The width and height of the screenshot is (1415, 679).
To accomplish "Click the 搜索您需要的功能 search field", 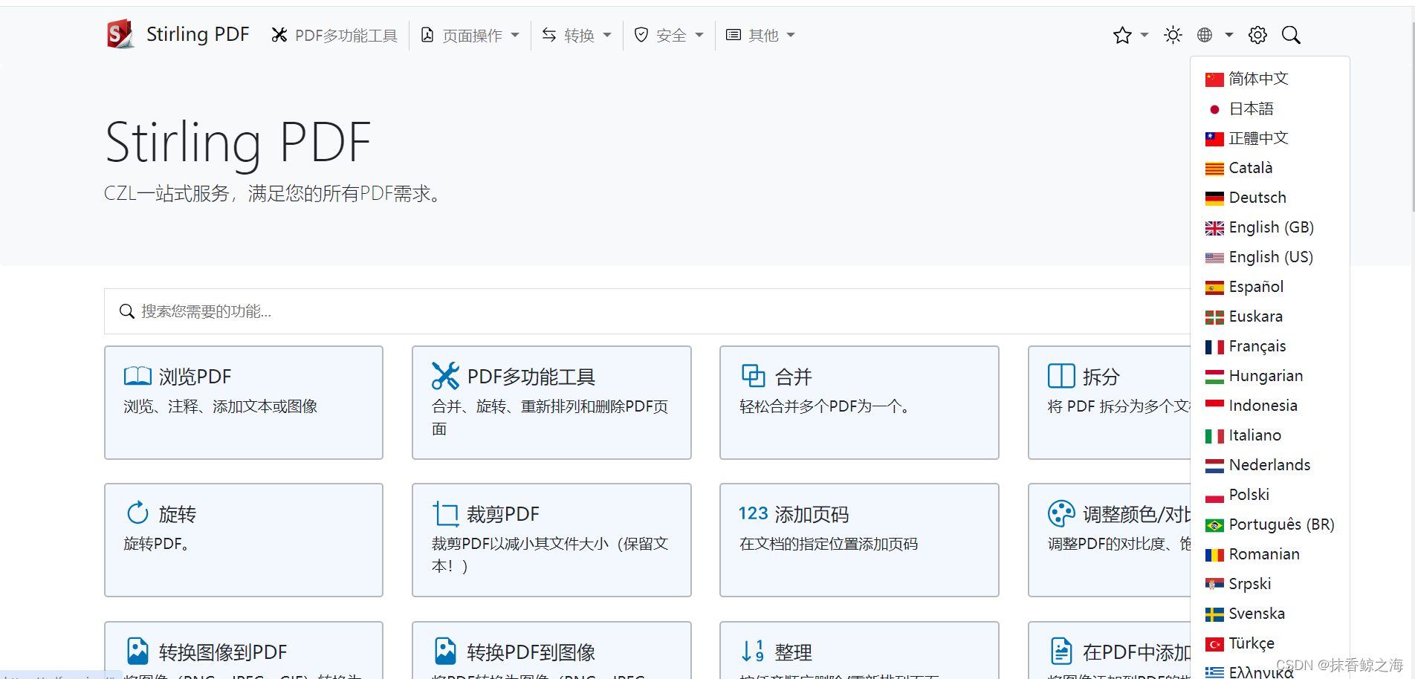I will [x=647, y=311].
